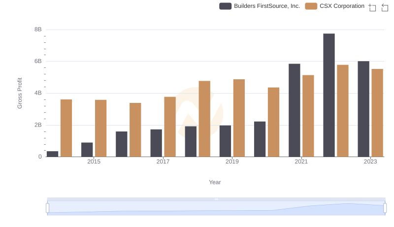Click the smallest Builders FirstSource bar for 2014
This screenshot has width=394, height=227.
click(52, 154)
